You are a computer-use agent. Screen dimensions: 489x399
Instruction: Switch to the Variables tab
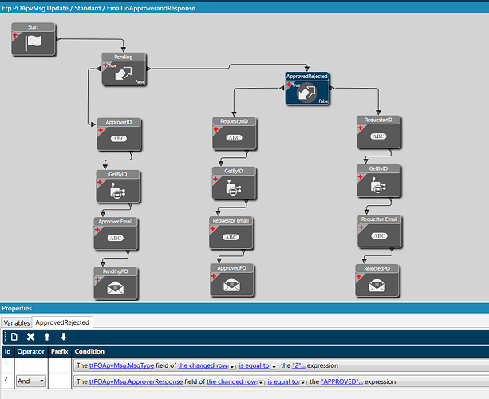[17, 323]
